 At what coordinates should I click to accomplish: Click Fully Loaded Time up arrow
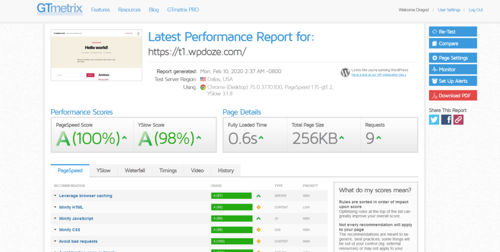click(x=261, y=138)
